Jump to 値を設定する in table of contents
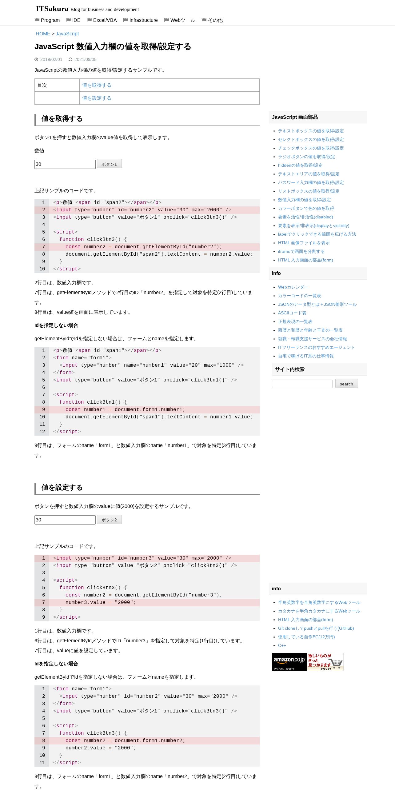The image size is (395, 790). click(97, 98)
